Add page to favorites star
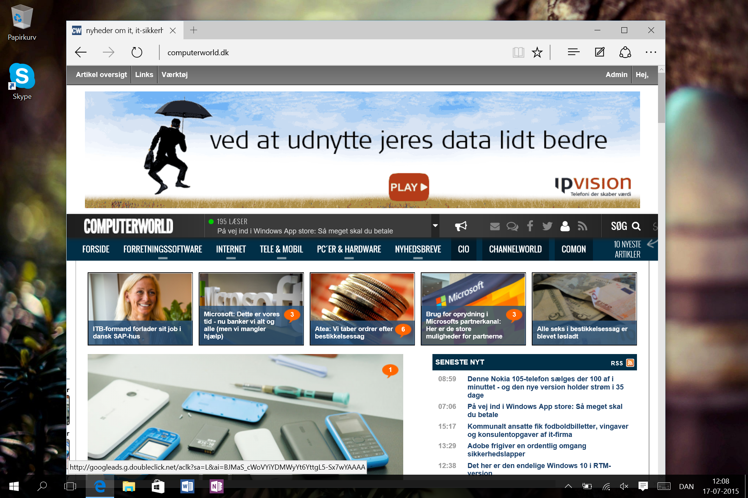This screenshot has height=498, width=748. tap(537, 52)
